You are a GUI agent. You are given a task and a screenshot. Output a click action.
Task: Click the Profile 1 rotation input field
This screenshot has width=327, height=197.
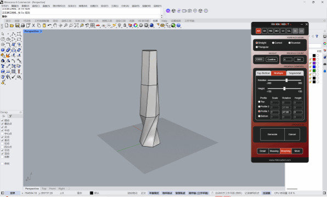tap(286, 112)
